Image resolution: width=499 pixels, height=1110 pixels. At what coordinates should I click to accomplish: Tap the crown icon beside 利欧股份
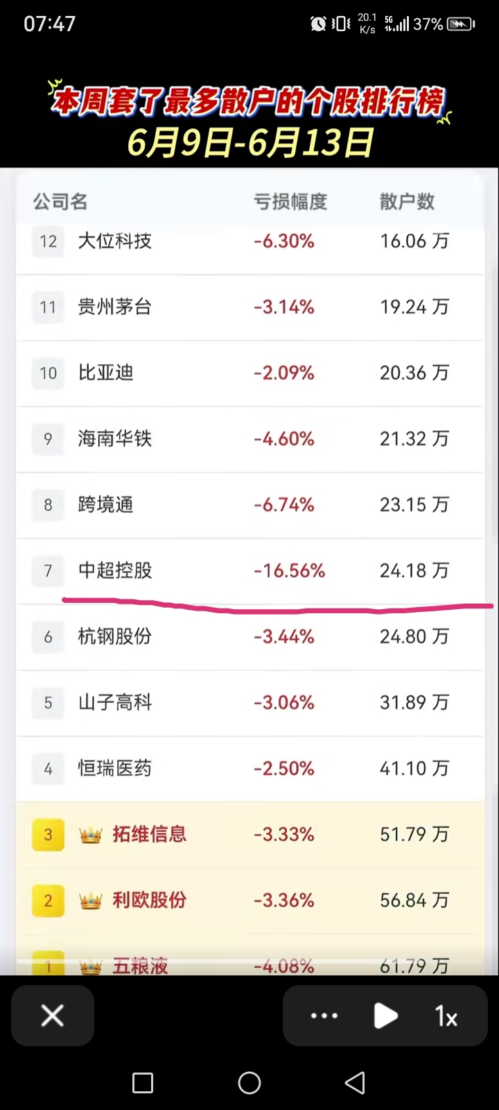91,900
